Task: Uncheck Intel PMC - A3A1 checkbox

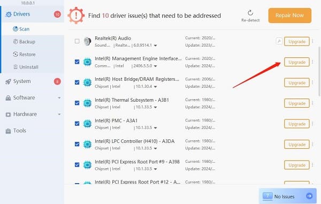Action: click(77, 124)
